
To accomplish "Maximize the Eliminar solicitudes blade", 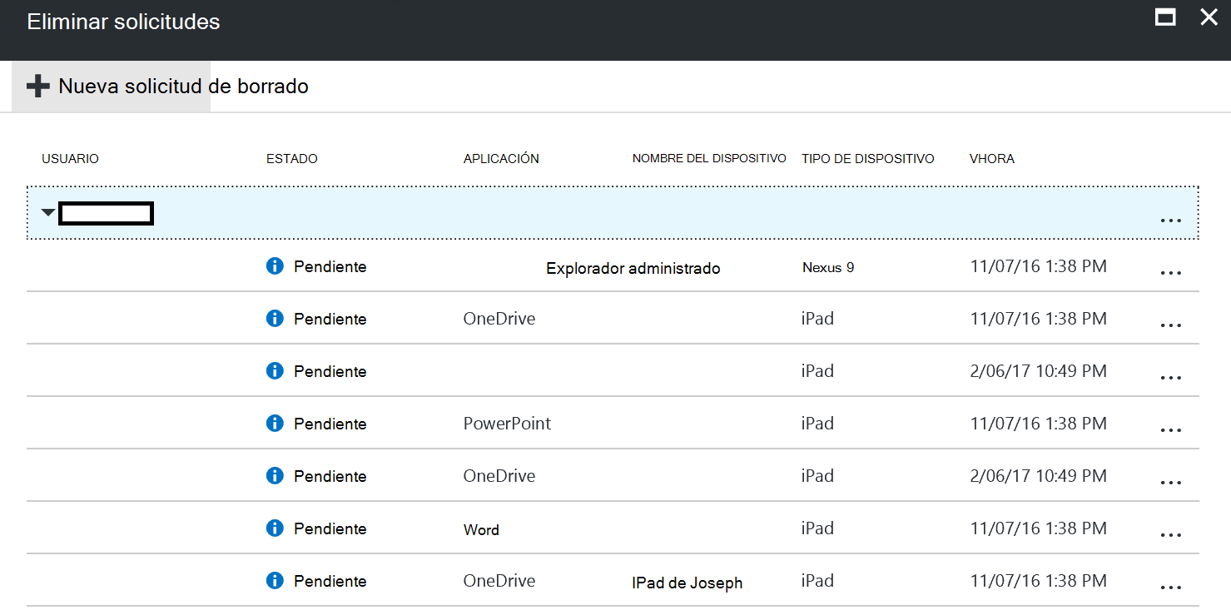I will pyautogui.click(x=1165, y=17).
